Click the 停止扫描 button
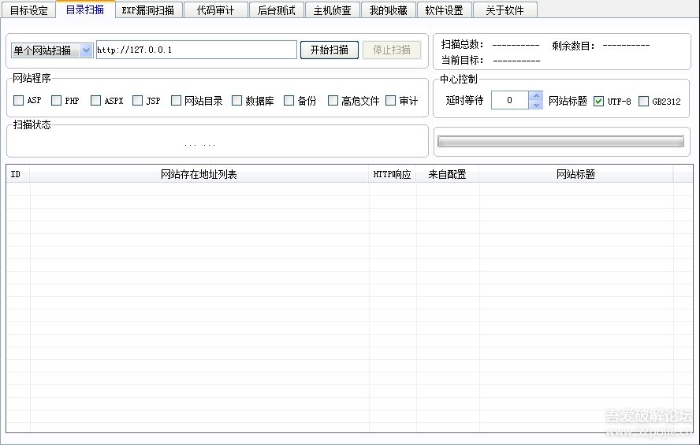 point(392,50)
